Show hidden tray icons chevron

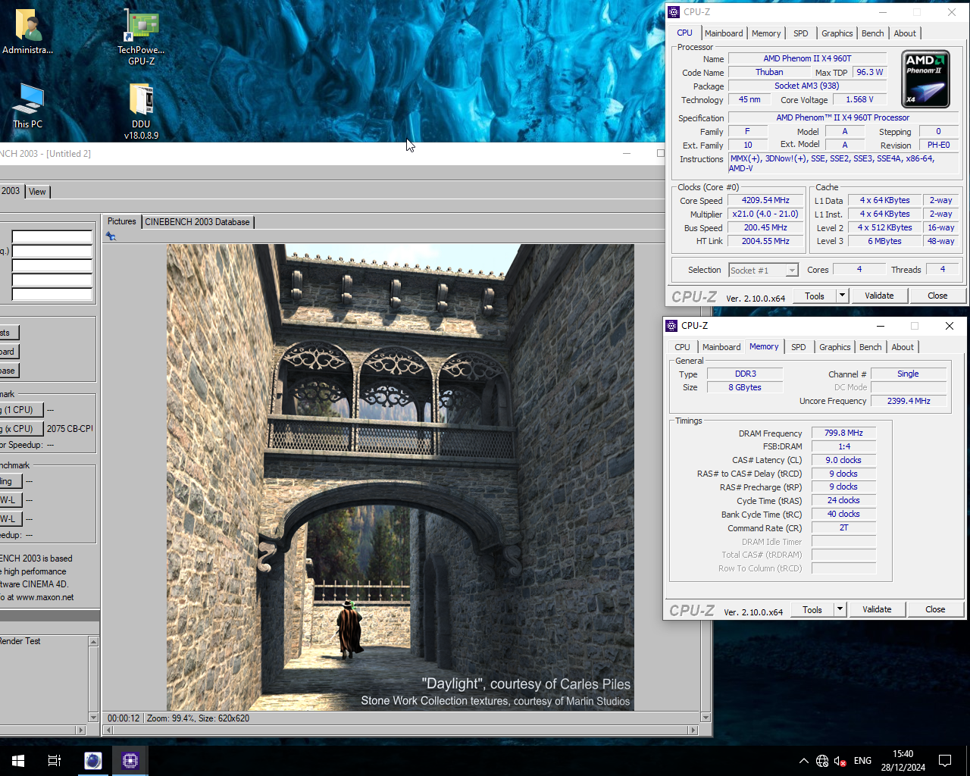pyautogui.click(x=803, y=761)
